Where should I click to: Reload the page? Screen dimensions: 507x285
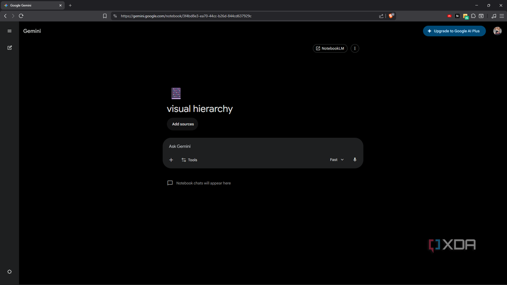pyautogui.click(x=21, y=16)
